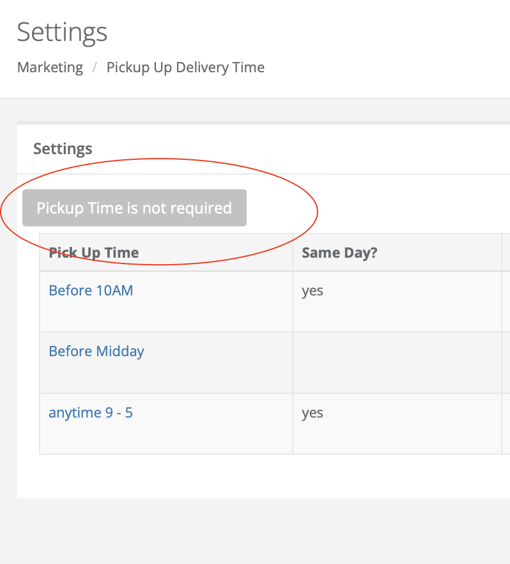Viewport: 510px width, 564px height.
Task: Click the gray page background below the panel
Action: pos(256,531)
